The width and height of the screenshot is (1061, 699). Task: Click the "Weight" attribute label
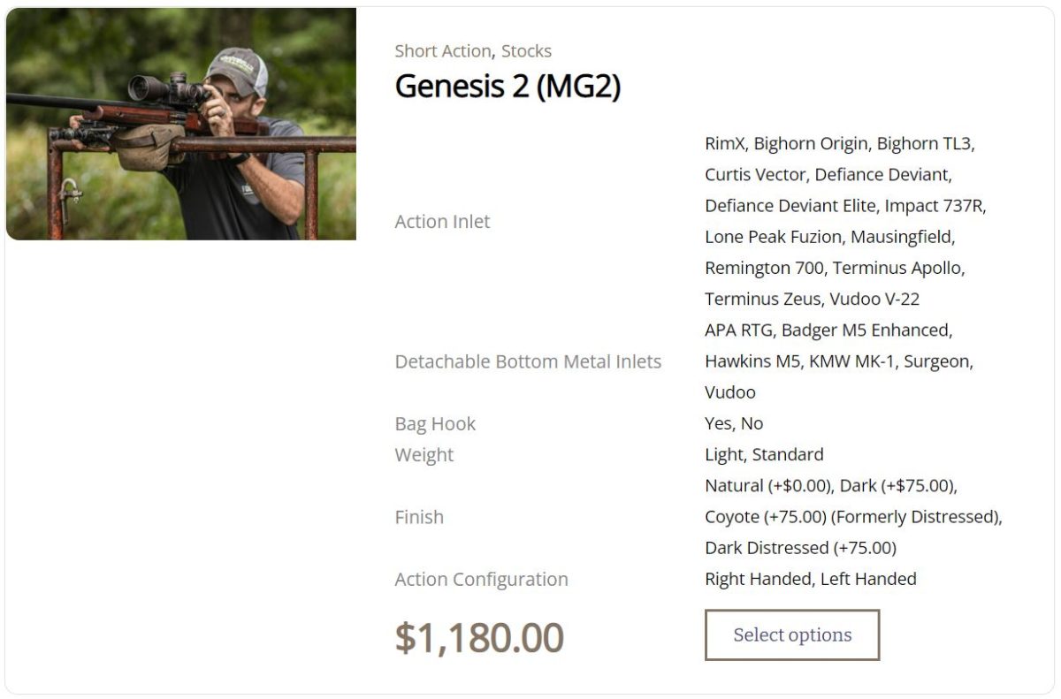point(424,455)
